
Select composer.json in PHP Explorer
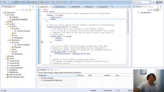14,61
